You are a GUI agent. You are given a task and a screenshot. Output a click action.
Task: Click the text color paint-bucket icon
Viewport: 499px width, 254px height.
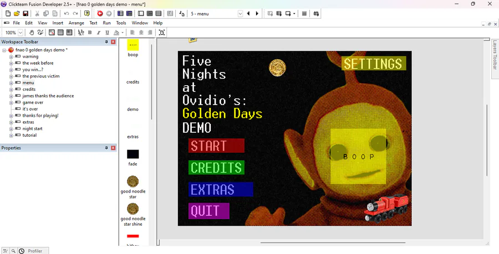click(116, 33)
